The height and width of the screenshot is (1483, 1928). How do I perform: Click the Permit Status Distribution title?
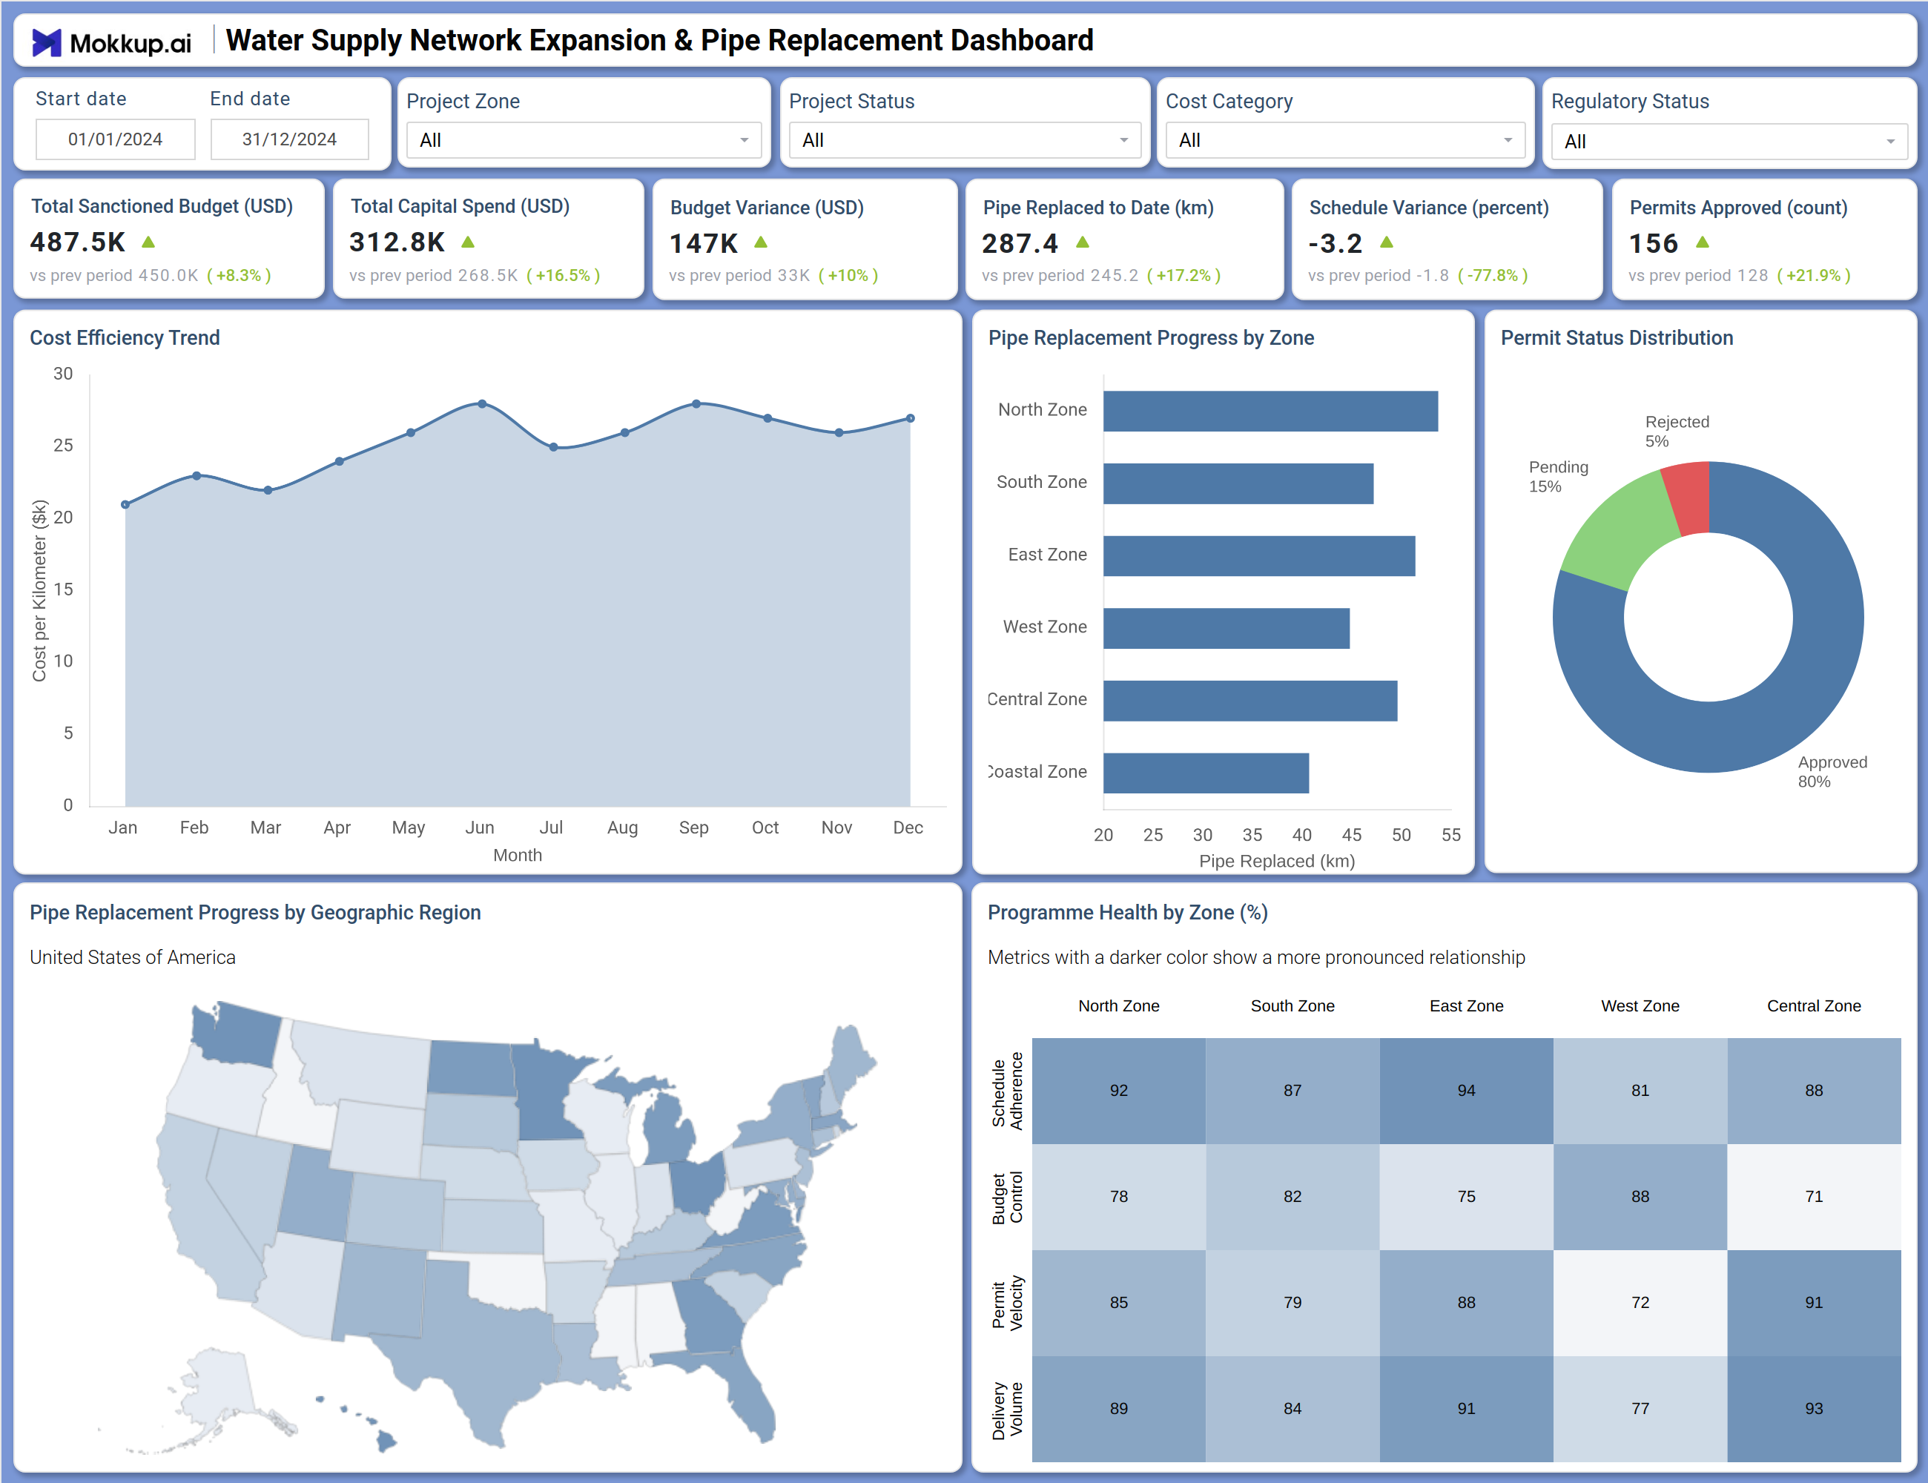1617,338
